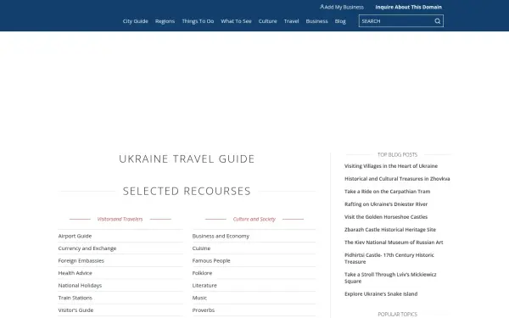Click the Visitors and Travelers heading
The image size is (509, 318).
(120, 219)
